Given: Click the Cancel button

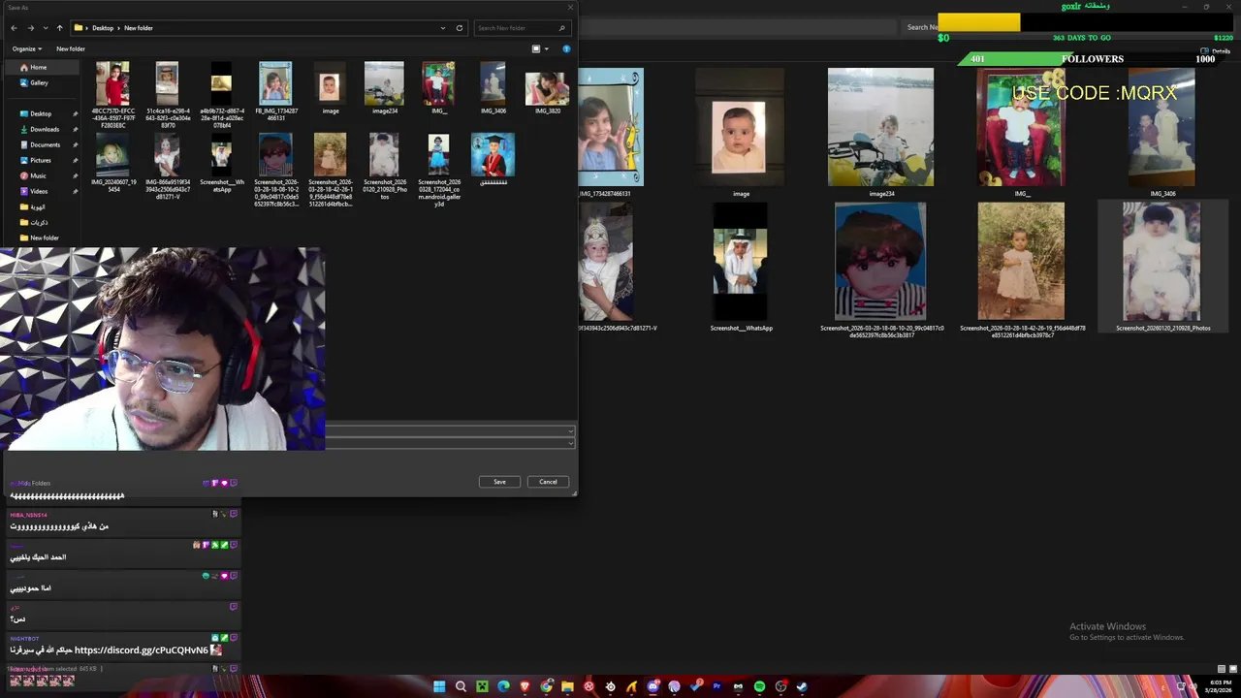Looking at the screenshot, I should (548, 482).
